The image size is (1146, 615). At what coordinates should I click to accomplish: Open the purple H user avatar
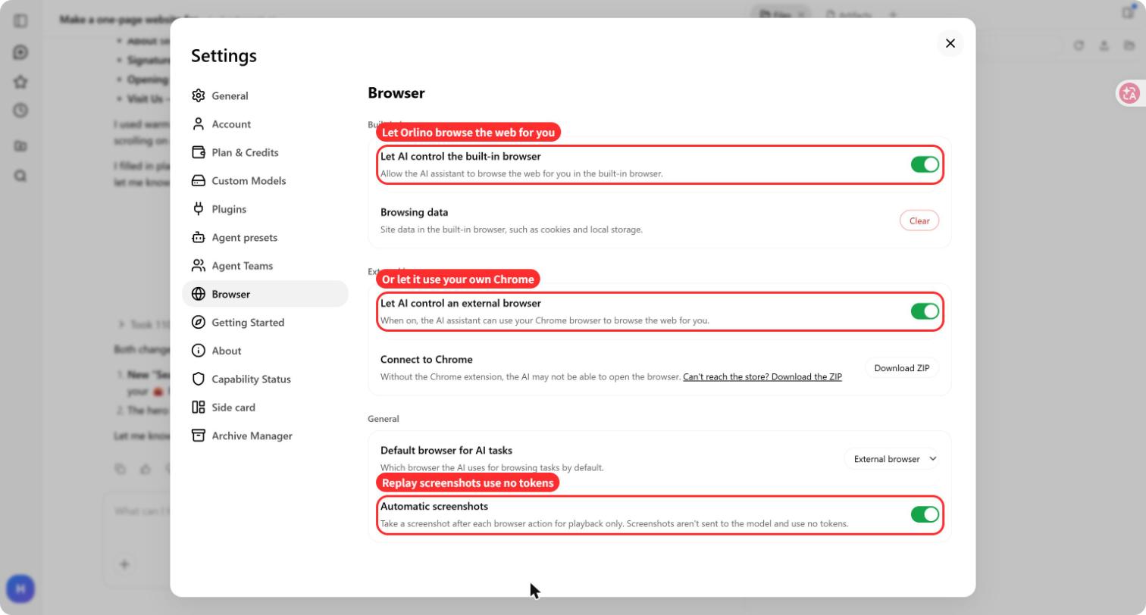pos(20,588)
